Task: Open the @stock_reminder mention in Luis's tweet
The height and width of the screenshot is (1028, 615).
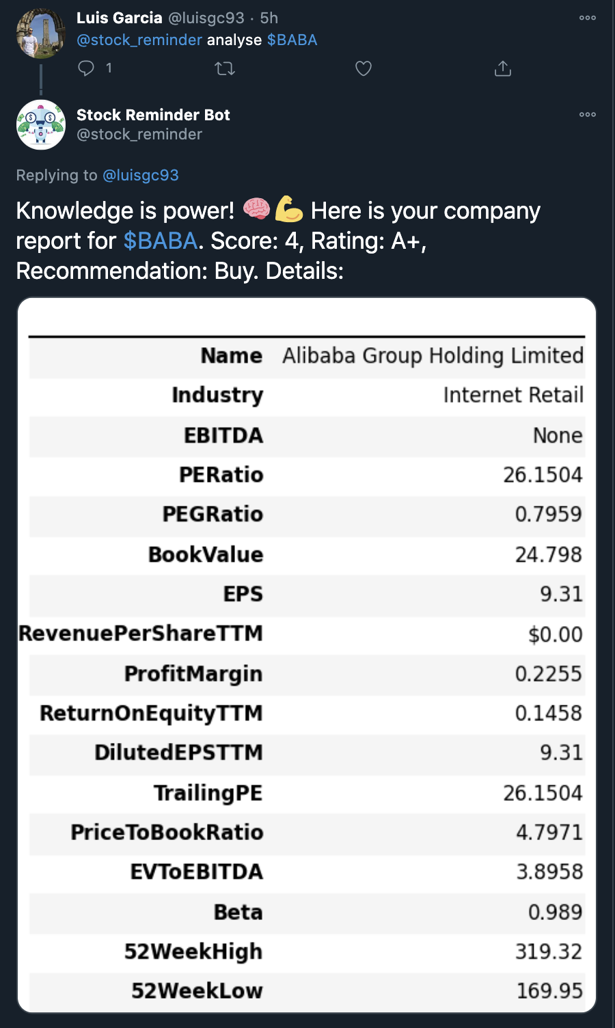Action: pos(139,40)
